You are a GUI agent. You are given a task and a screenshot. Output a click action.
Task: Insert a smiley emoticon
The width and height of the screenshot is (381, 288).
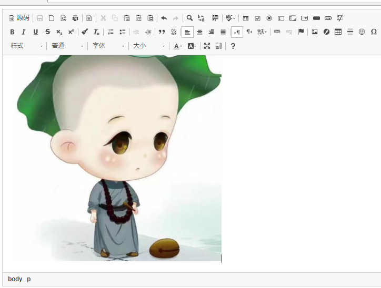point(362,32)
